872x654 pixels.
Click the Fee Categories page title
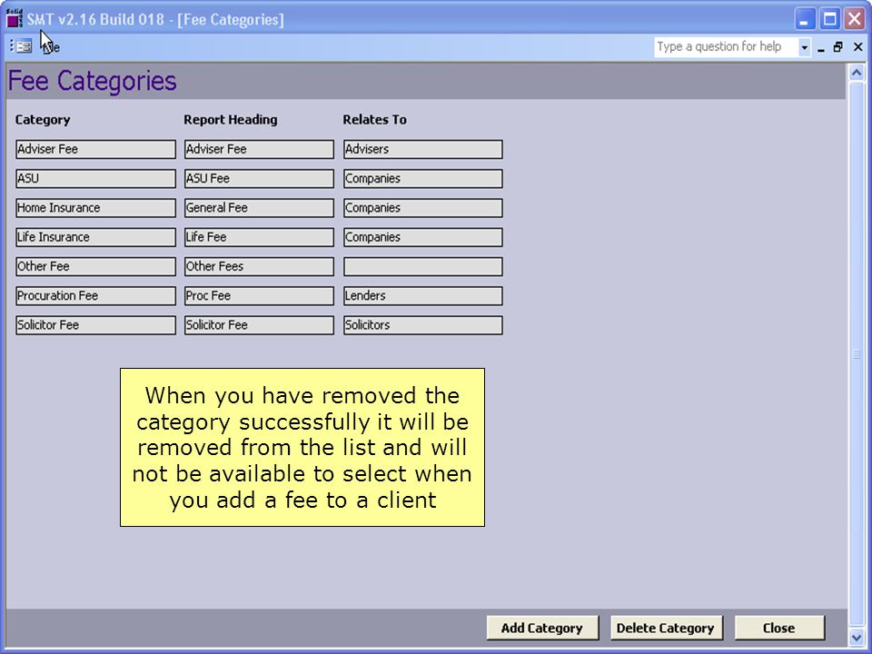tap(93, 81)
